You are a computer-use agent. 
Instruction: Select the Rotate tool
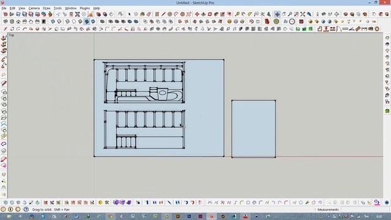(210, 14)
